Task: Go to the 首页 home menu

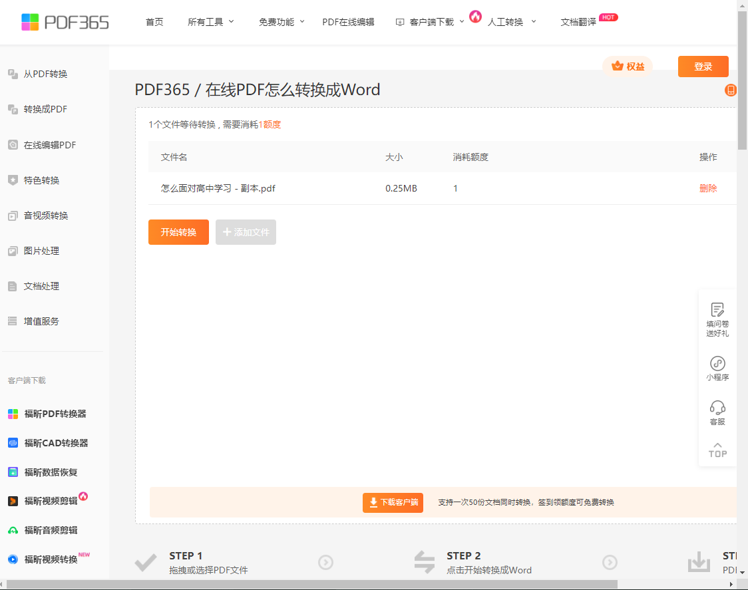Action: (x=154, y=22)
